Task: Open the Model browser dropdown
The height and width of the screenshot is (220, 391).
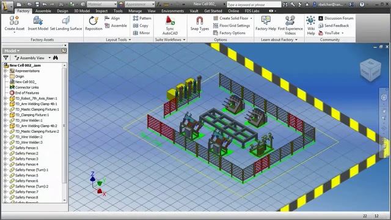Action: pos(12,51)
